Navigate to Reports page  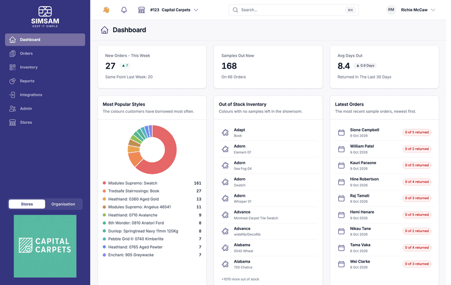point(45,81)
